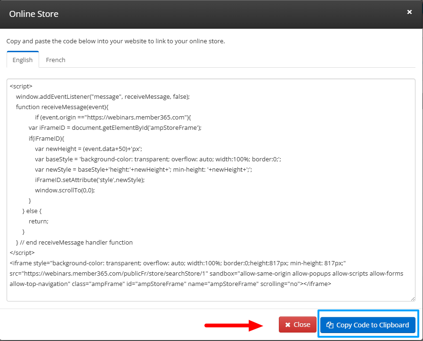The image size is (423, 341).
Task: Click the allow-top-navigation ampFrame line
Action: tap(170, 284)
